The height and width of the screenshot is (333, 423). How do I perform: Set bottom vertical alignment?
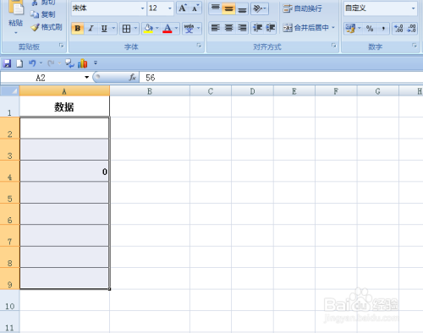click(242, 8)
